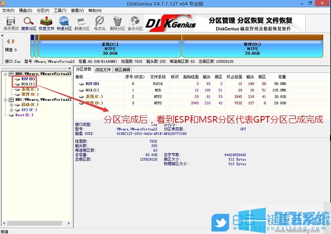Select 启动(E:) in the disk tree
The width and height of the screenshot is (331, 234).
30,105
